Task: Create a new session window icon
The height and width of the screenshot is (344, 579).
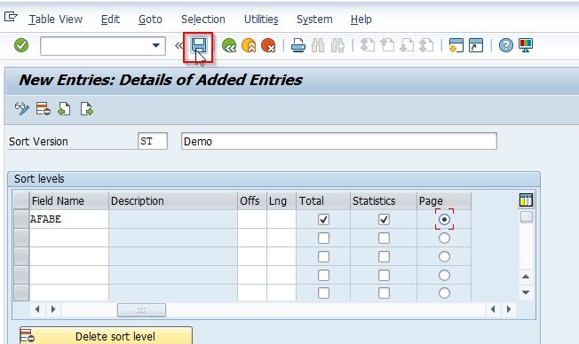Action: pyautogui.click(x=456, y=46)
